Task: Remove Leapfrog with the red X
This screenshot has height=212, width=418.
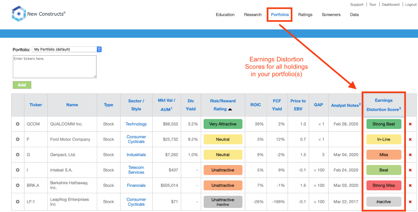Action: click(410, 202)
